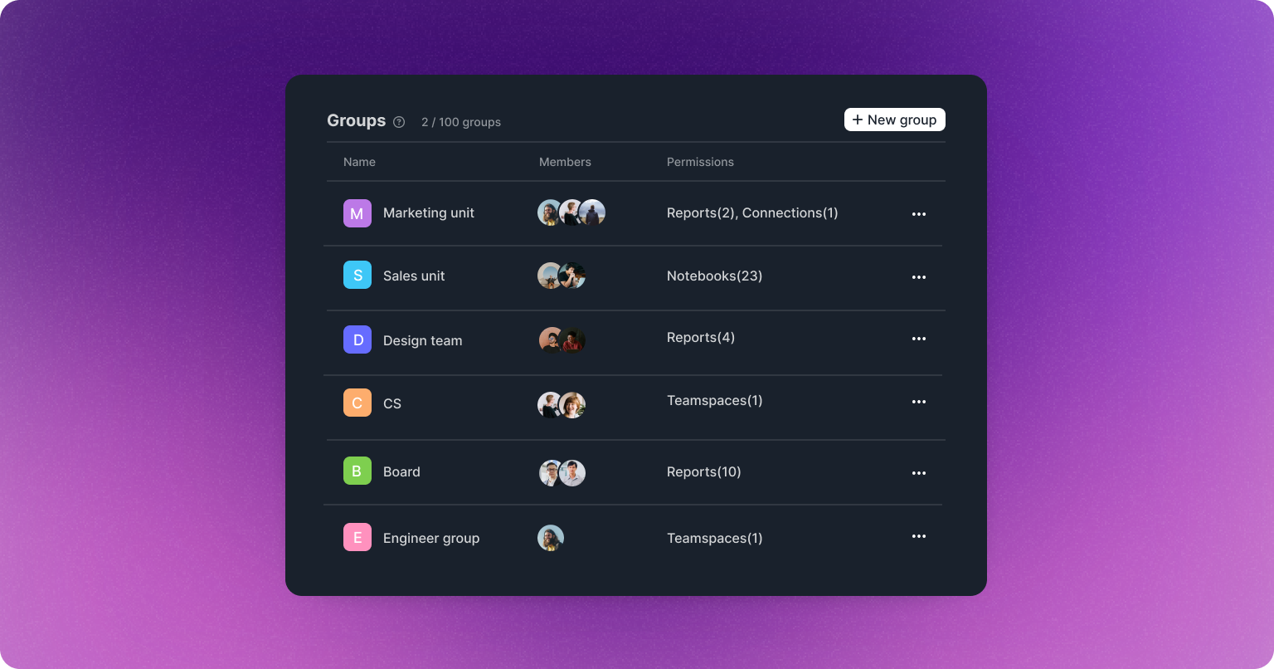Select the indigo D Design team icon

pos(357,339)
